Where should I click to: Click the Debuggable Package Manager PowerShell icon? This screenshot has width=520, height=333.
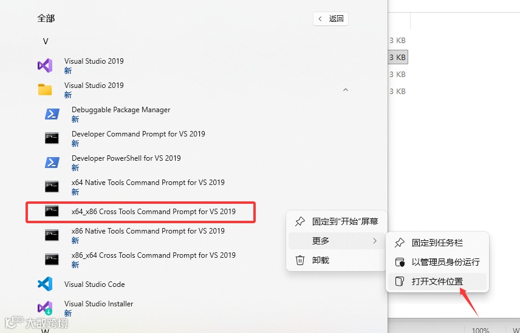click(x=52, y=114)
